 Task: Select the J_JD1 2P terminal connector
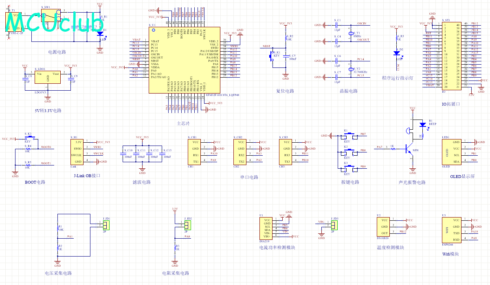[106, 224]
